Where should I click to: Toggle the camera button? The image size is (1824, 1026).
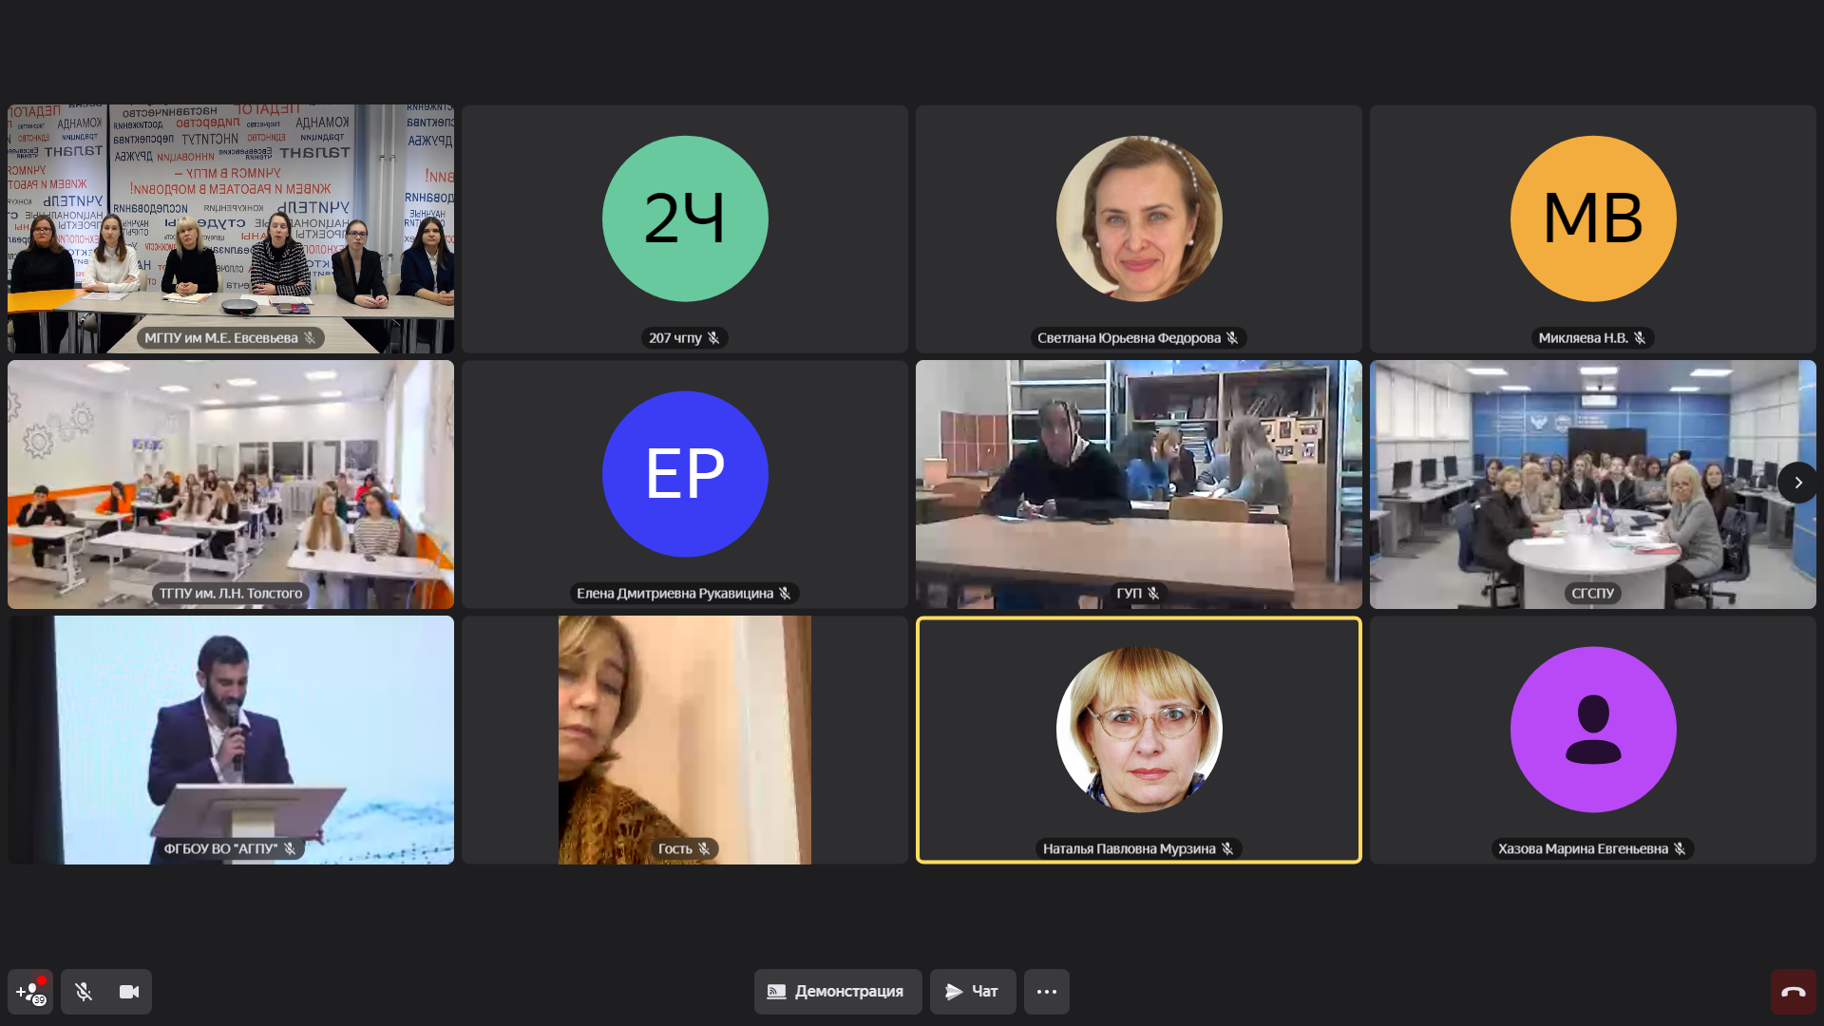(x=129, y=992)
